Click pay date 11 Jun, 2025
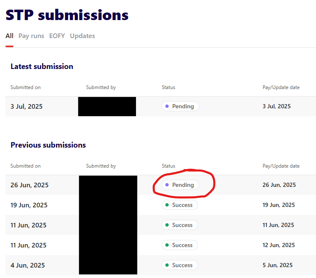The width and height of the screenshot is (316, 278). click(x=278, y=225)
